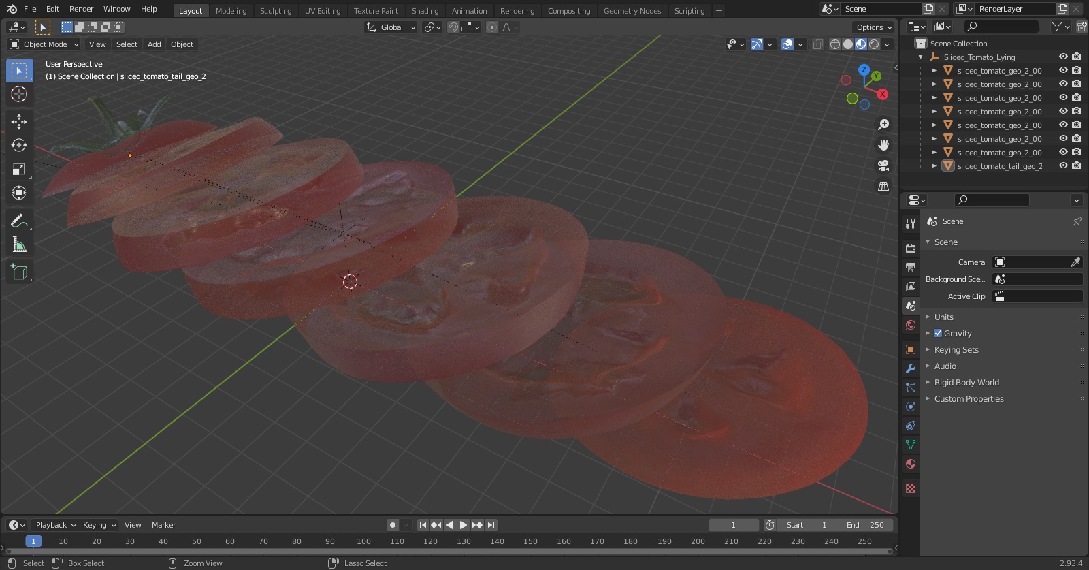The width and height of the screenshot is (1089, 570).
Task: Open the Playback dropdown in timeline
Action: point(55,525)
